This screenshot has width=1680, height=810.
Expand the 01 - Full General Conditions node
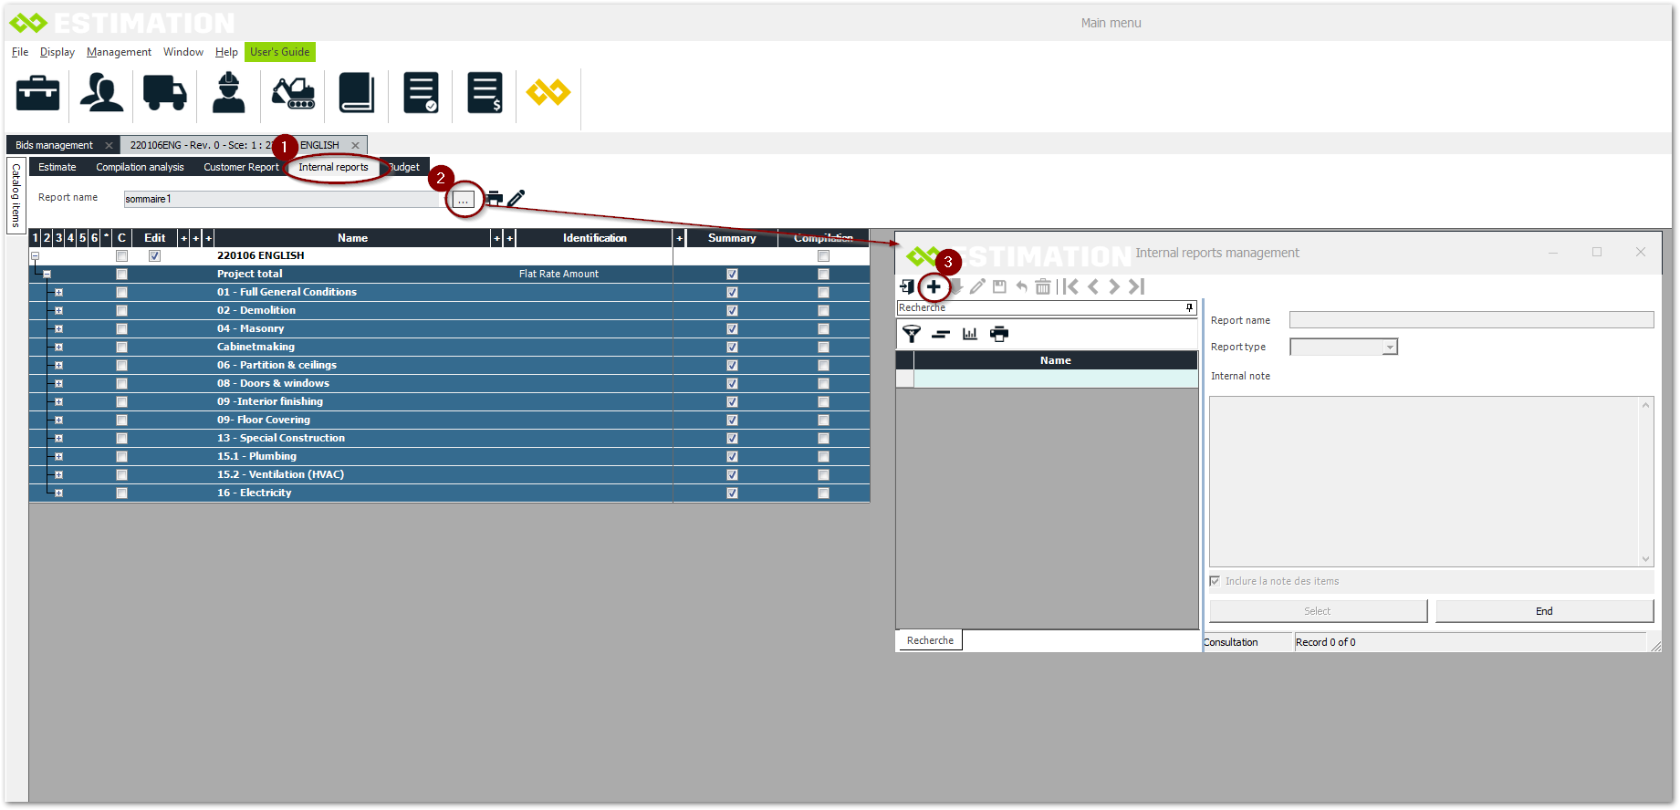pyautogui.click(x=58, y=293)
